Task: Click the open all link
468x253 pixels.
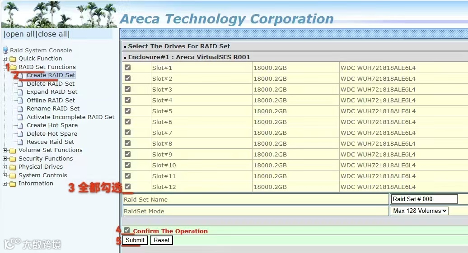Action: tap(20, 34)
